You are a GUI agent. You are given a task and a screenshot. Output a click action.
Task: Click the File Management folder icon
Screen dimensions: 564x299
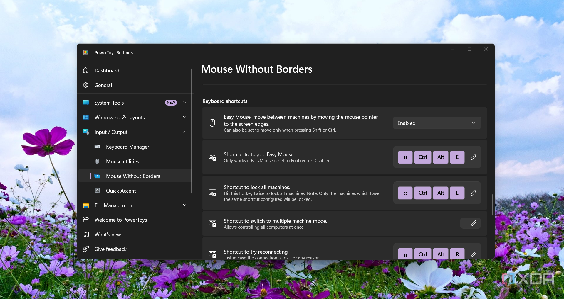(x=86, y=205)
